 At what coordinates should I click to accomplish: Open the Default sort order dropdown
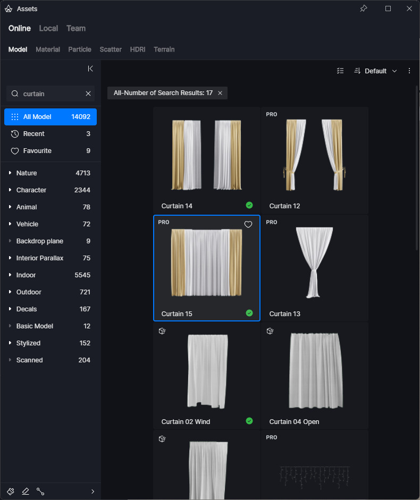pyautogui.click(x=375, y=71)
